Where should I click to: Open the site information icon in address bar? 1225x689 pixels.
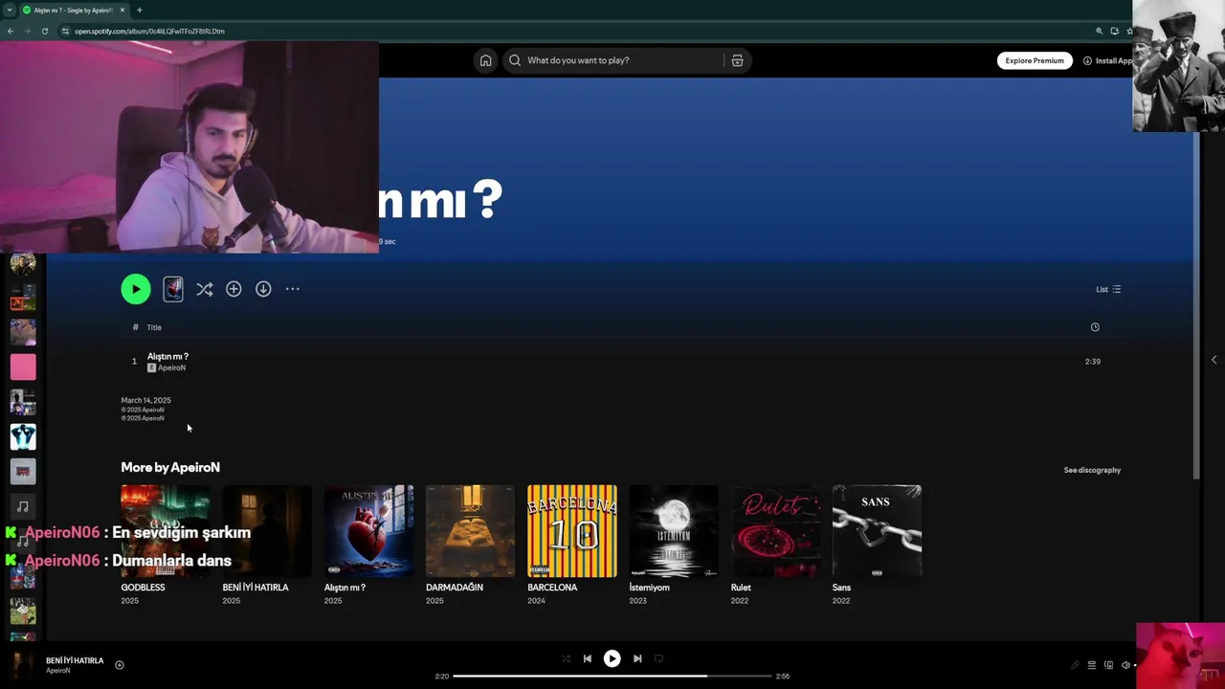pyautogui.click(x=65, y=31)
